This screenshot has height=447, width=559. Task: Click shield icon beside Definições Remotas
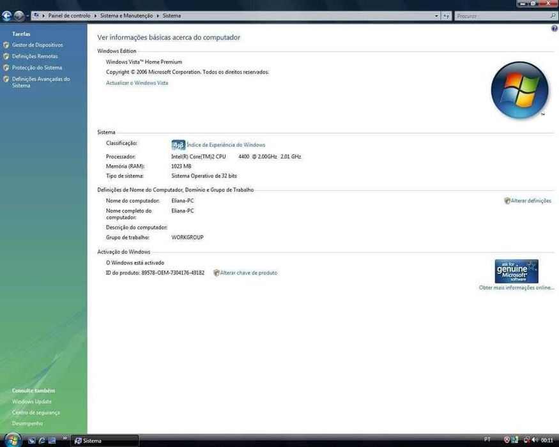6,56
